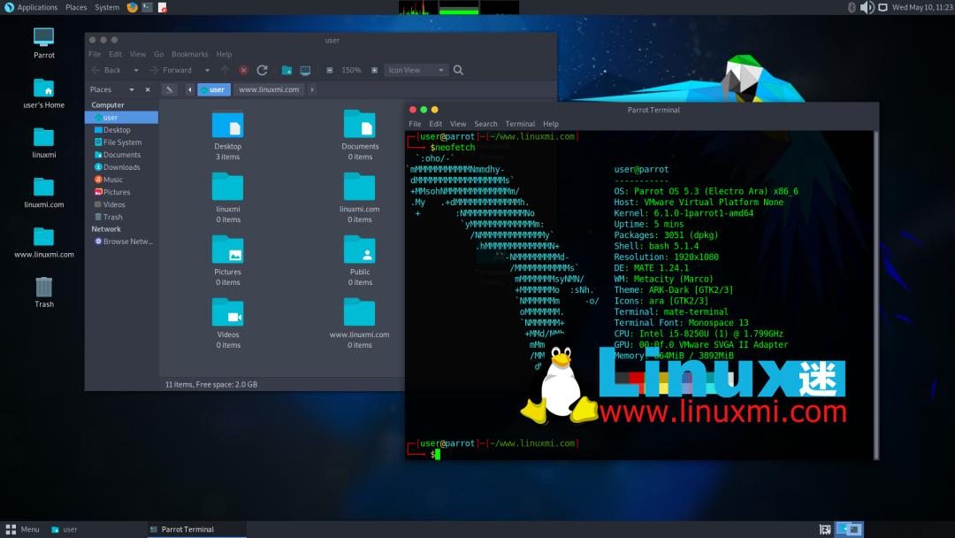Open the Back history dropdown arrow
The width and height of the screenshot is (955, 538).
[136, 71]
